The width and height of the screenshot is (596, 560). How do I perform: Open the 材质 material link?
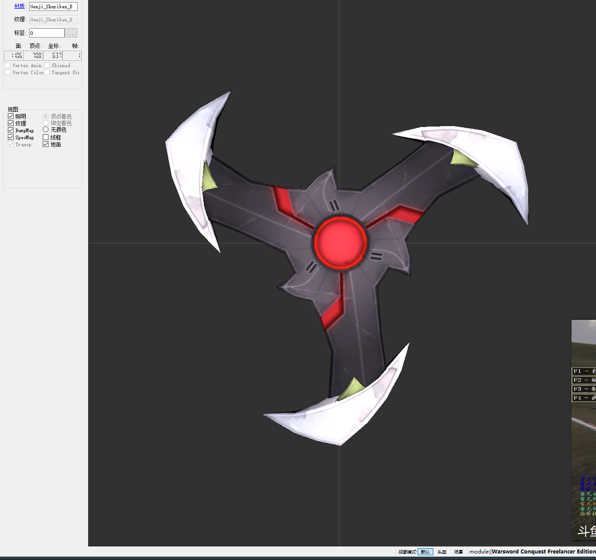19,6
